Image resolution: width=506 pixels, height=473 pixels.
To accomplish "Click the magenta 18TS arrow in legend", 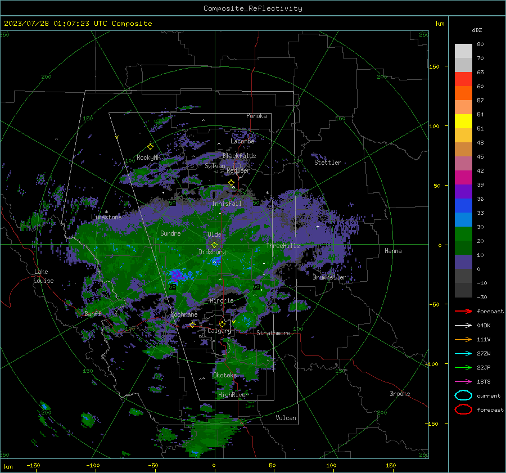I will pyautogui.click(x=463, y=382).
